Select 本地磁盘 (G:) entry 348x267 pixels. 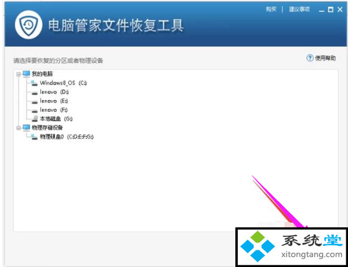coord(56,119)
